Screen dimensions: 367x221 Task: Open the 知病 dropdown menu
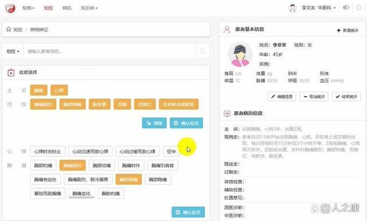28,8
